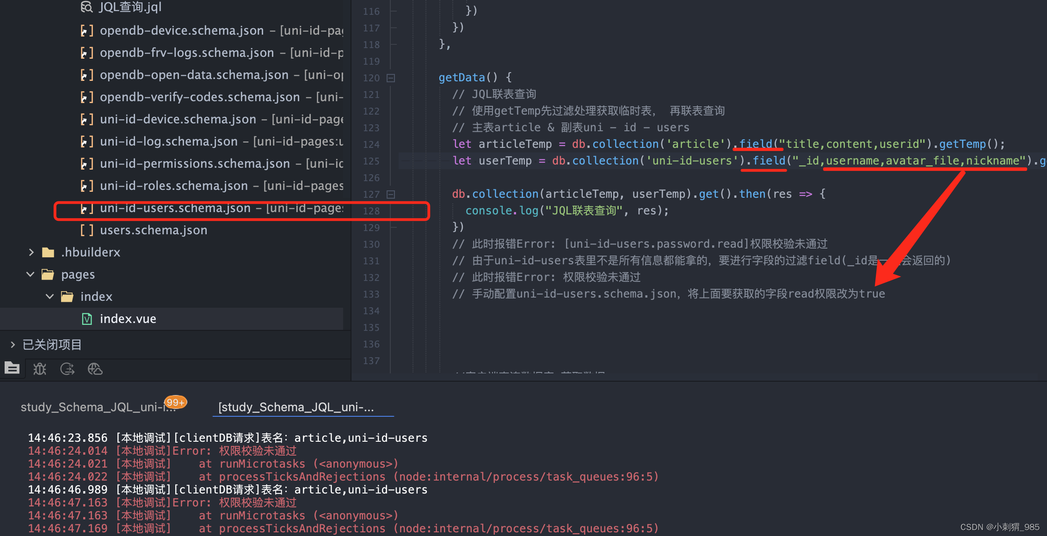The width and height of the screenshot is (1047, 536).
Task: Switch to the [study_Schema_JQL_uni-... console tab
Action: coord(296,407)
